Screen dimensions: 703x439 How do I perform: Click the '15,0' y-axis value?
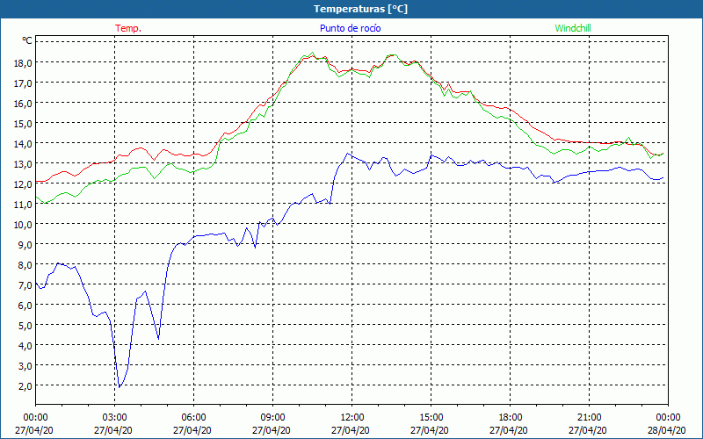click(23, 123)
